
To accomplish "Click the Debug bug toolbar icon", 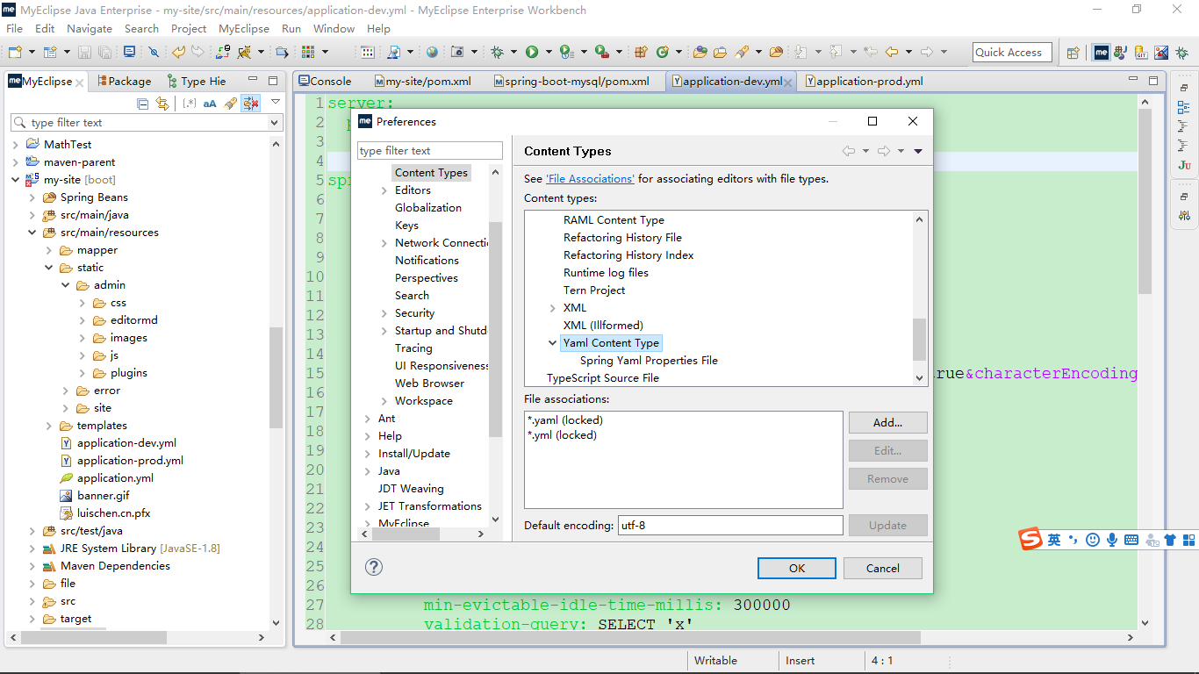I will (498, 52).
